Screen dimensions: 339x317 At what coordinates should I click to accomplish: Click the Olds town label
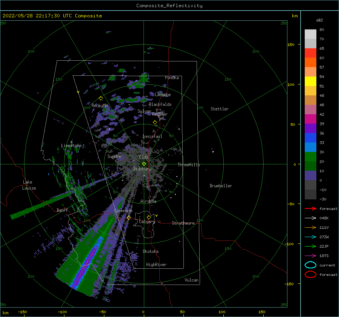coord(144,157)
